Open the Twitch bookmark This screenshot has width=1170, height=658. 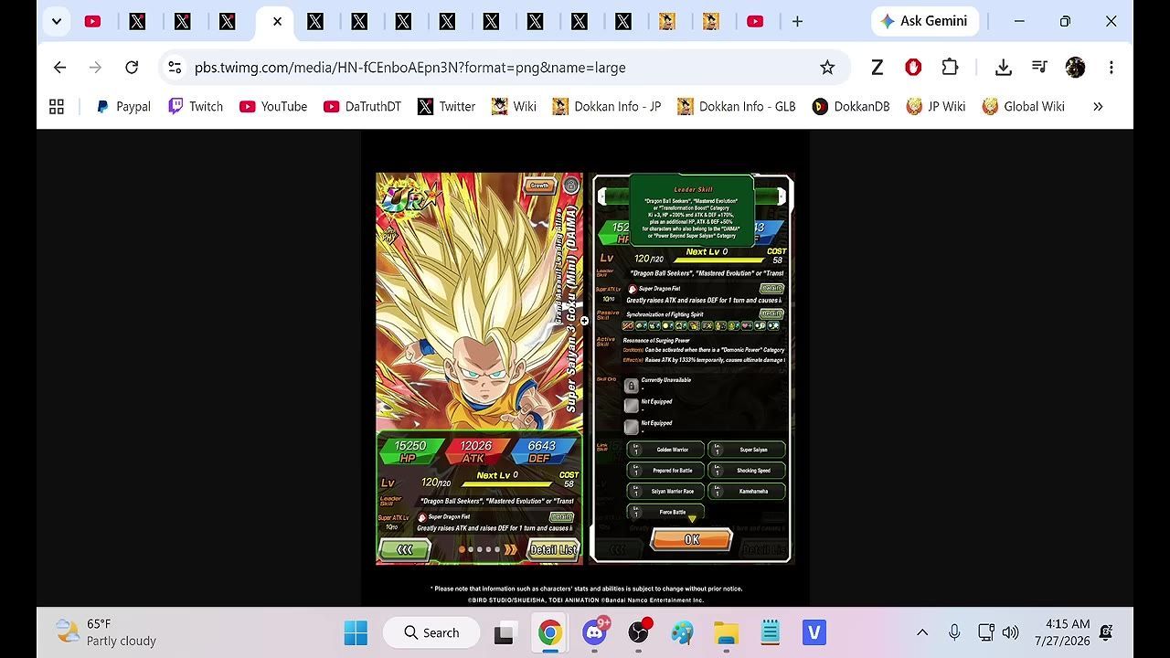pos(196,107)
